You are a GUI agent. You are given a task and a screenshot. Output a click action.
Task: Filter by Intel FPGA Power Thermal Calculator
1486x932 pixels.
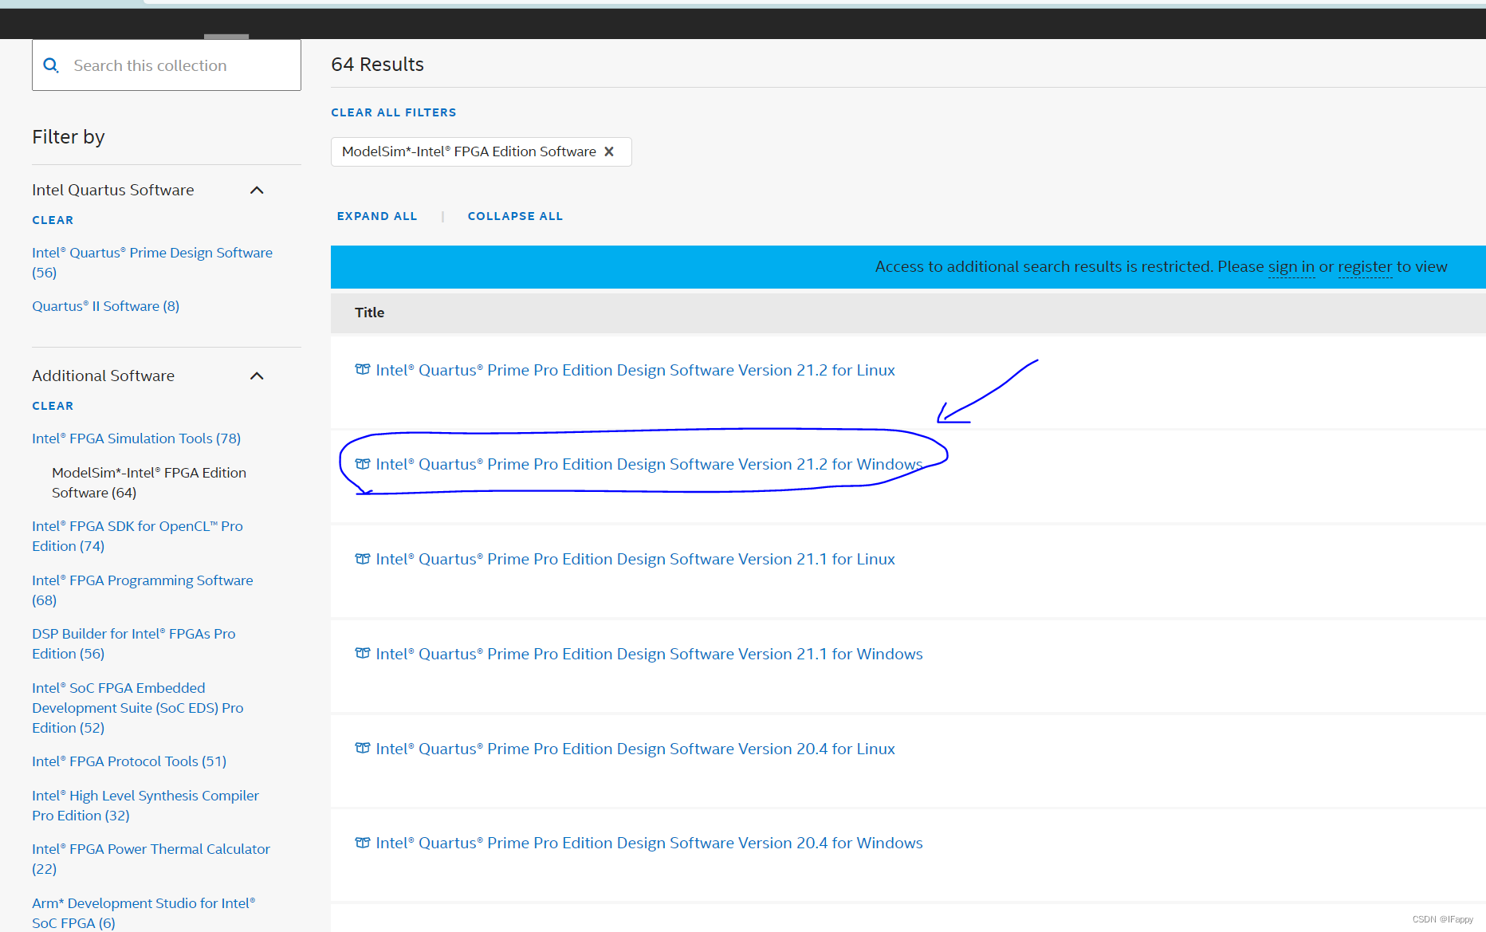(x=151, y=859)
